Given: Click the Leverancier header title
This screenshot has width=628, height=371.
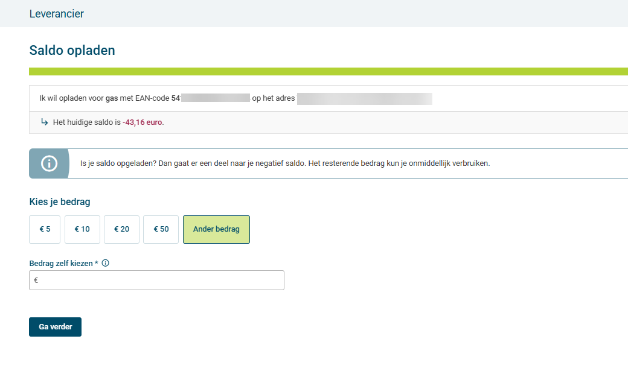Looking at the screenshot, I should coord(57,14).
